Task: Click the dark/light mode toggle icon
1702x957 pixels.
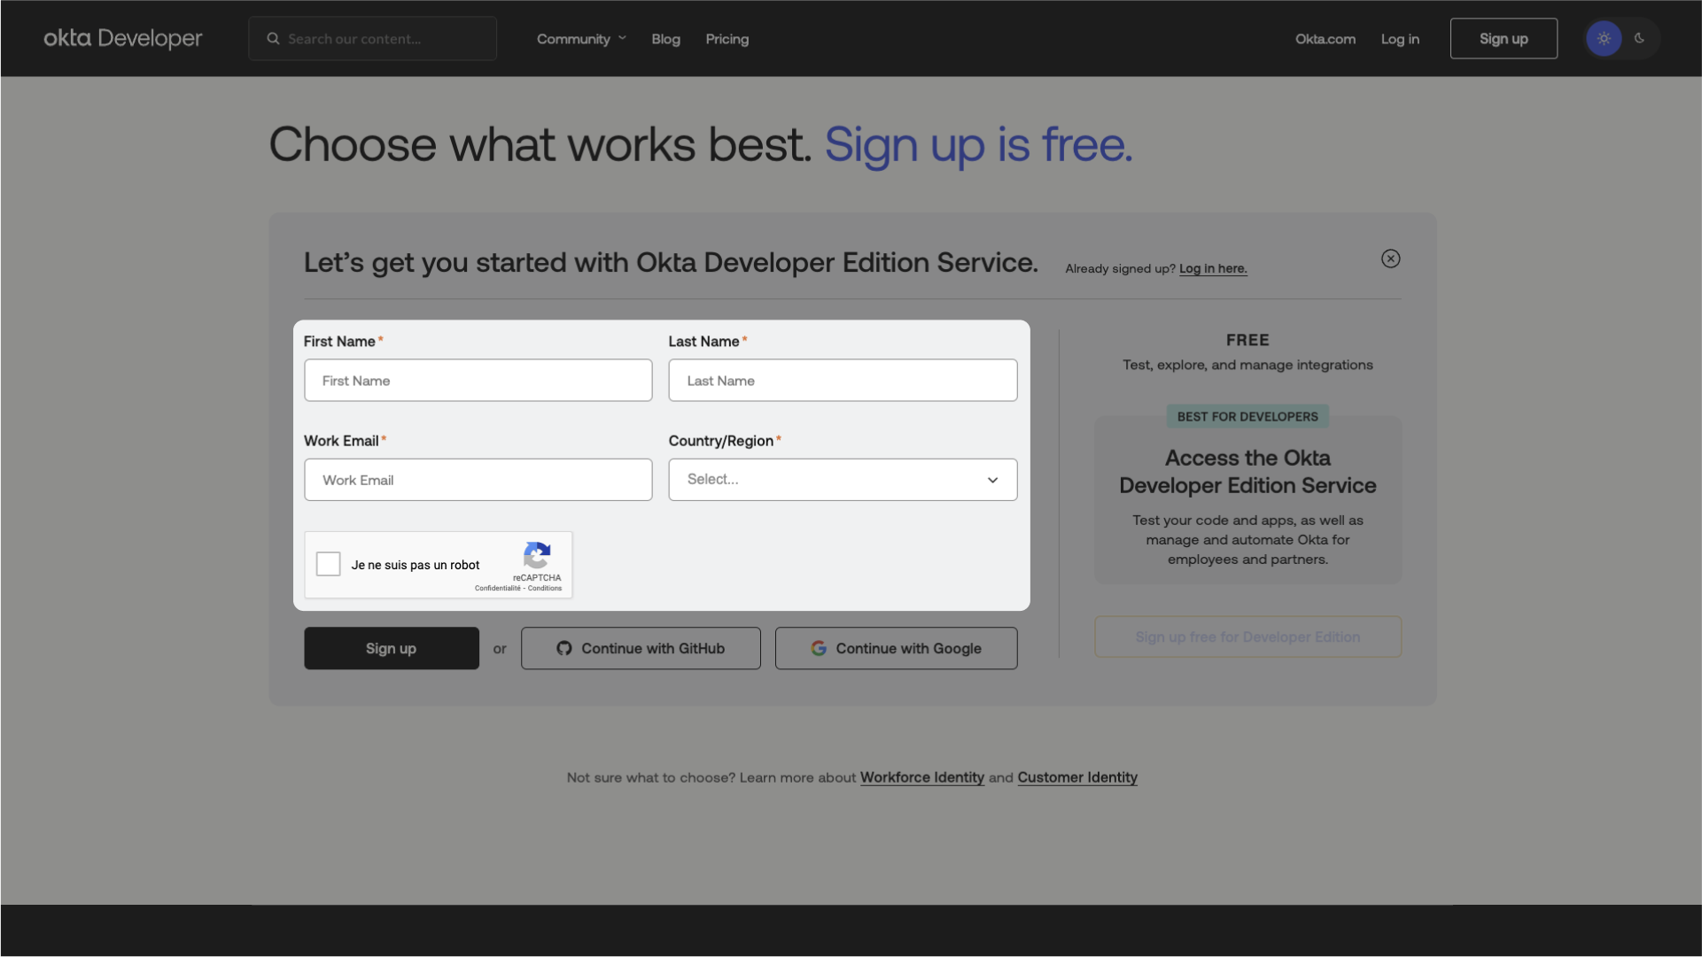Action: click(x=1621, y=37)
